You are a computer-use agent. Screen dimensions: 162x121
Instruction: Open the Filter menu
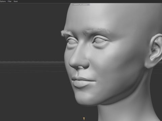[9, 1]
